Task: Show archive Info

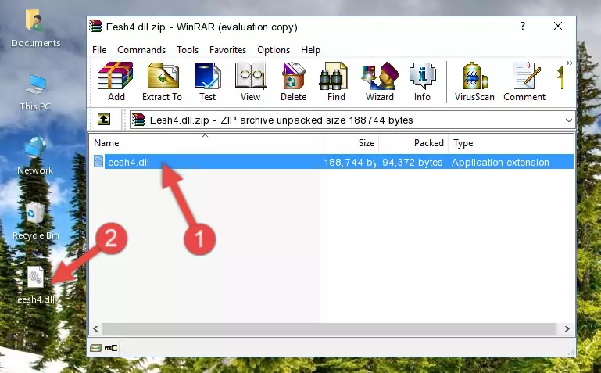Action: 422,81
